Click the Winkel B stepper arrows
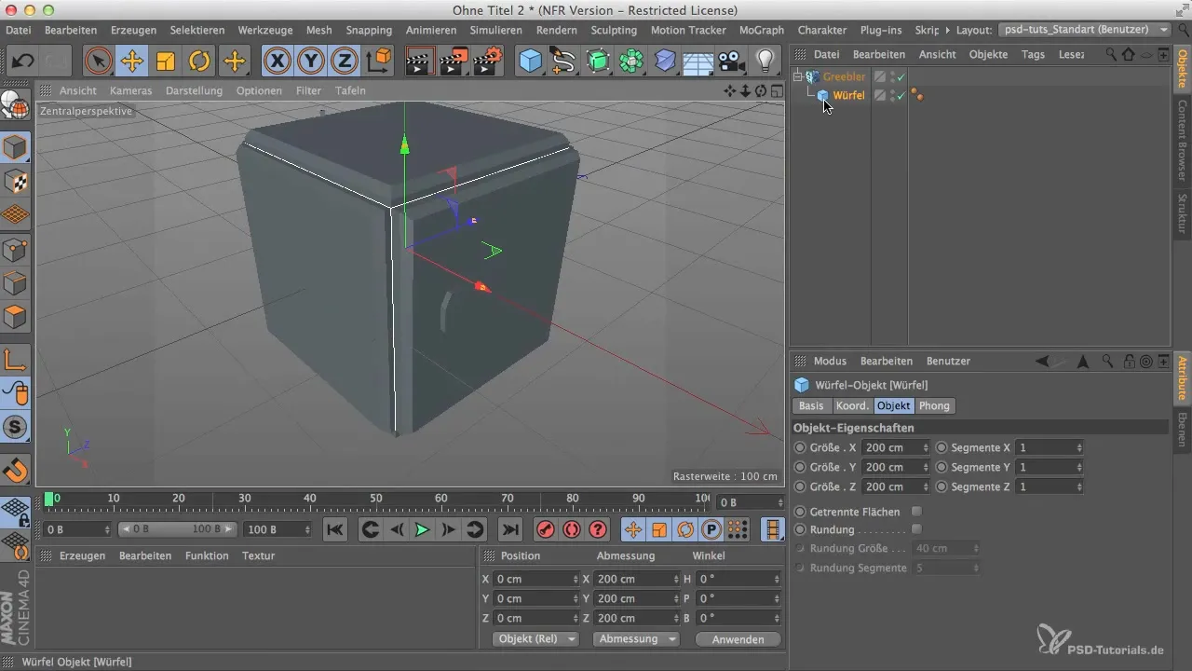This screenshot has width=1192, height=671. pos(777,618)
